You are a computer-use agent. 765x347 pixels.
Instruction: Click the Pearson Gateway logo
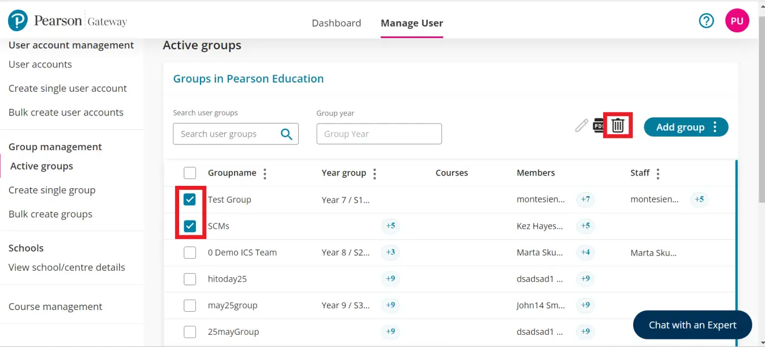(68, 21)
